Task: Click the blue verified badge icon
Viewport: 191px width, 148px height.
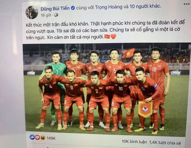Action: tap(73, 8)
